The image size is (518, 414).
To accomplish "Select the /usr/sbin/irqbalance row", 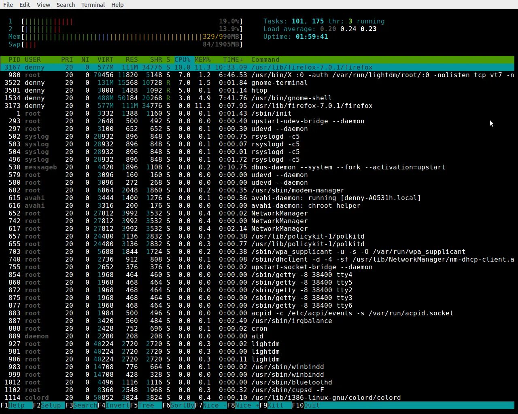I will coord(257,321).
